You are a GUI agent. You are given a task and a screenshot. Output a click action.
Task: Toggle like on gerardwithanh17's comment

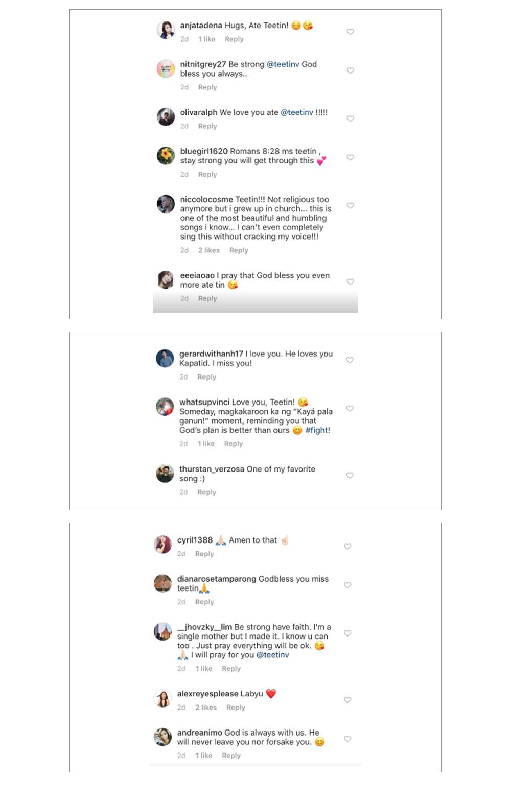click(350, 360)
